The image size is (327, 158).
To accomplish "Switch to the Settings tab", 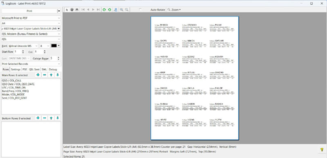I will click(16, 70).
